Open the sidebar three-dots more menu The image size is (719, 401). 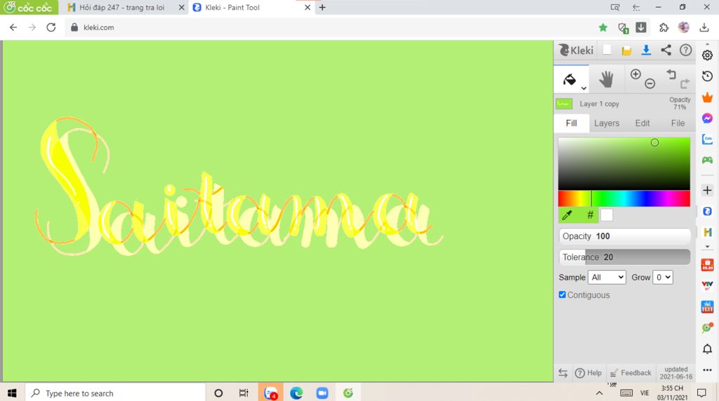(x=708, y=370)
